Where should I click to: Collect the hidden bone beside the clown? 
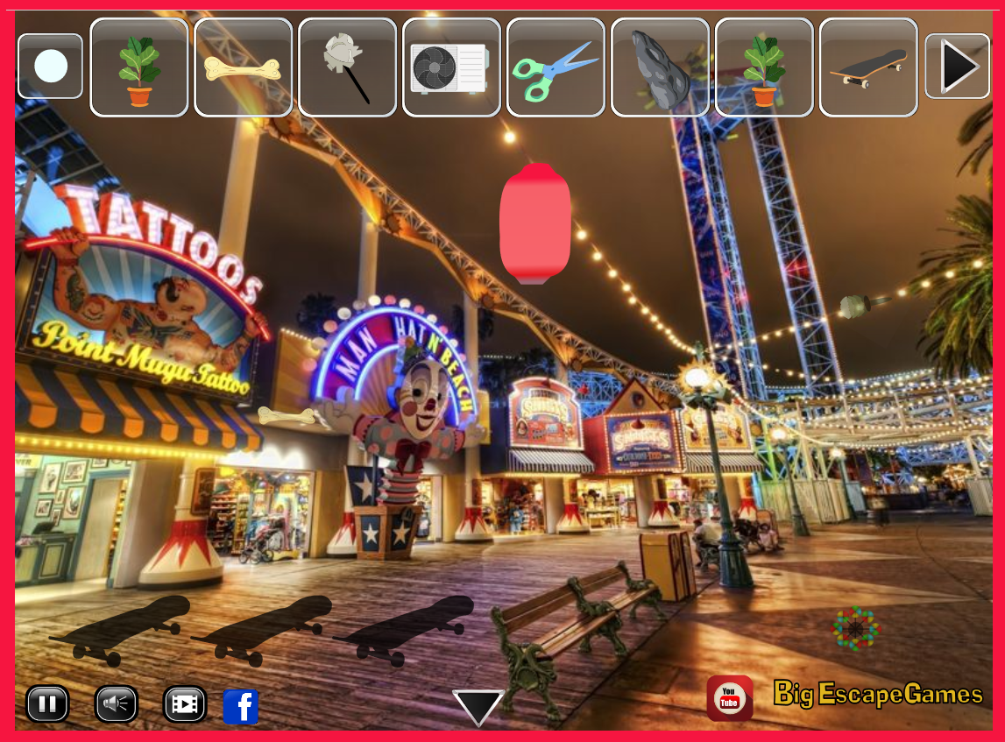coord(287,416)
